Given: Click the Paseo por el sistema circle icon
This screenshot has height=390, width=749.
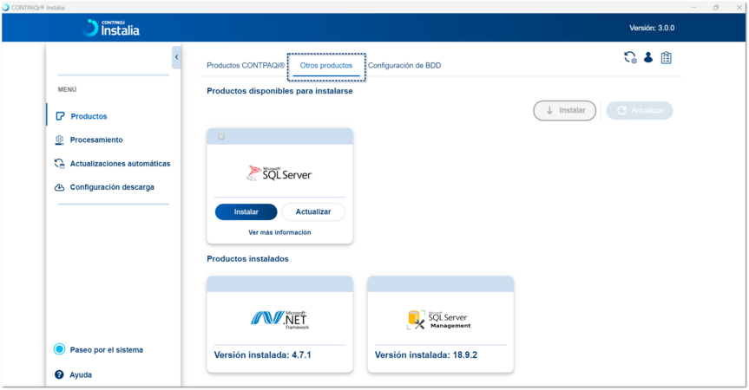Looking at the screenshot, I should coord(59,349).
